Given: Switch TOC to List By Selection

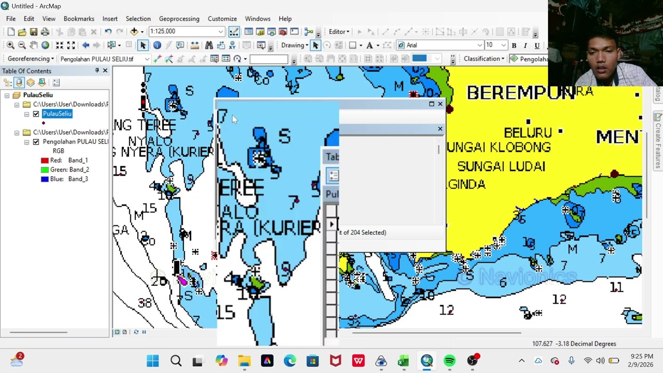Looking at the screenshot, I should 42,82.
